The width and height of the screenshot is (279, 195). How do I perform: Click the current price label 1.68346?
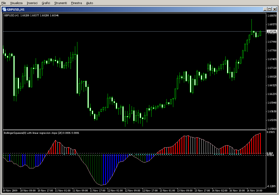[x=272, y=31]
